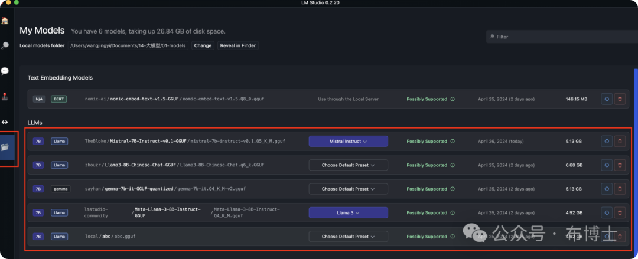Click the local models folder path
This screenshot has height=259, width=638.
(x=128, y=45)
